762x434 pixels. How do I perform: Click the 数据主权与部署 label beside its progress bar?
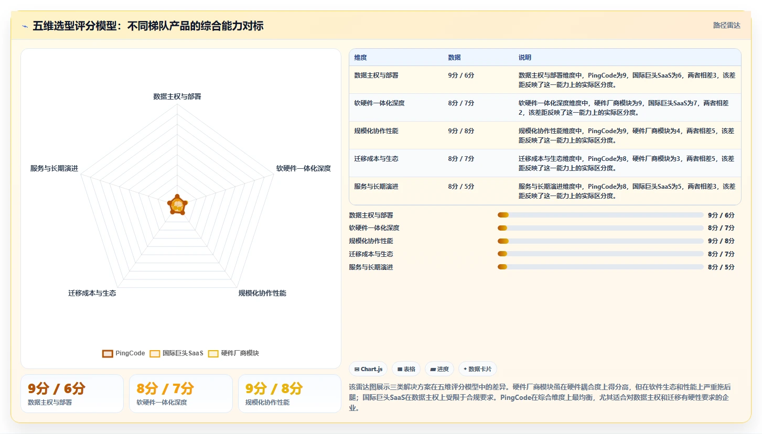(x=371, y=215)
